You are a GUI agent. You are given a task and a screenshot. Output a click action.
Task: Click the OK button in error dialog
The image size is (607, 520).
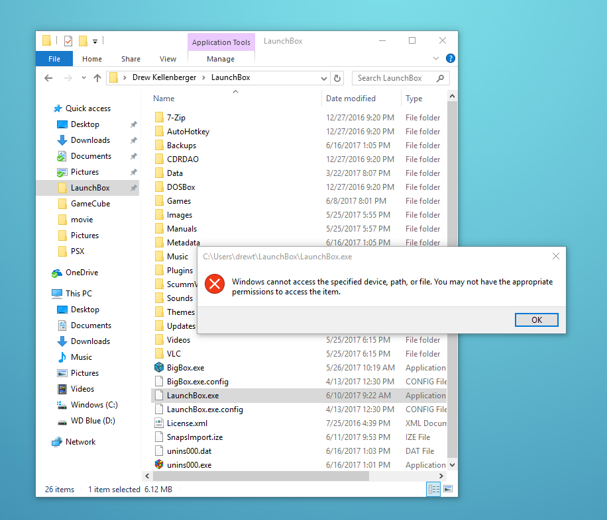click(x=536, y=320)
